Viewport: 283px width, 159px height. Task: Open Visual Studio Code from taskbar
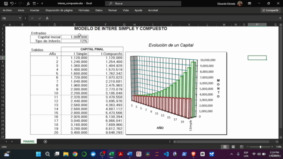point(166,154)
